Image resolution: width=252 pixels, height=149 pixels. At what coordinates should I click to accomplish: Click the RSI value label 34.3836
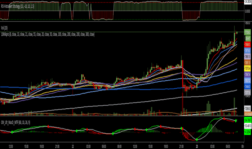tap(248, 2)
